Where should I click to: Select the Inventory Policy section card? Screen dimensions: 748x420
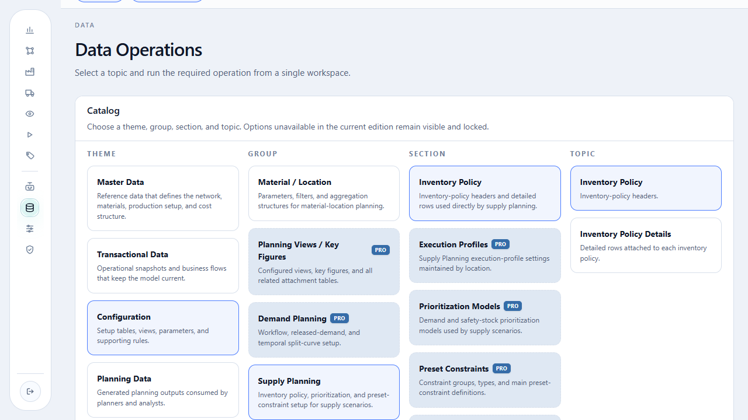(485, 193)
